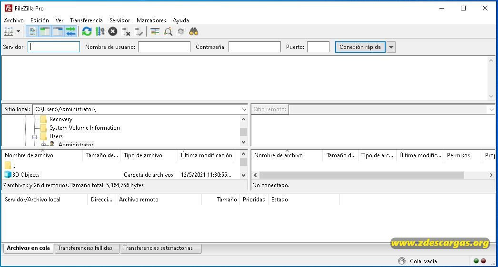Switch to Archivos en cola tab
This screenshot has height=267, width=498.
[x=28, y=248]
